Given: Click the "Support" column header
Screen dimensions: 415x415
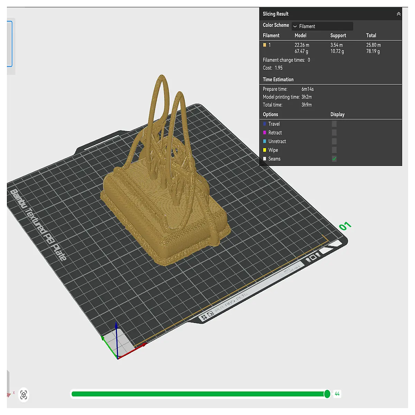Looking at the screenshot, I should [338, 35].
